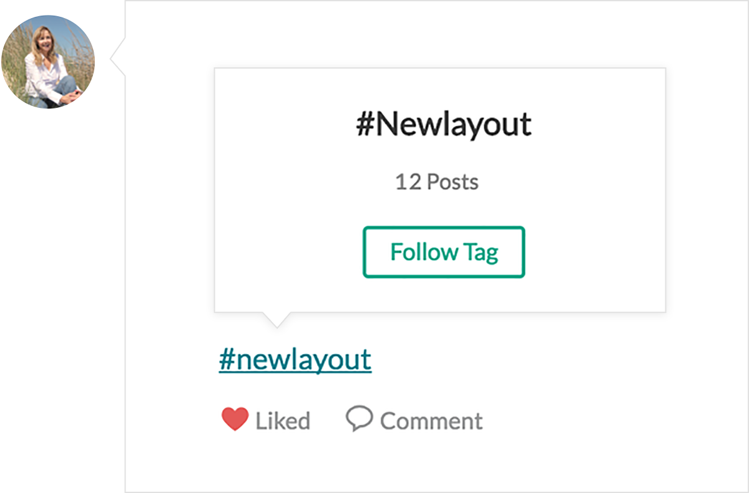Image resolution: width=749 pixels, height=493 pixels.
Task: Click the red heart icon
Action: click(x=235, y=419)
